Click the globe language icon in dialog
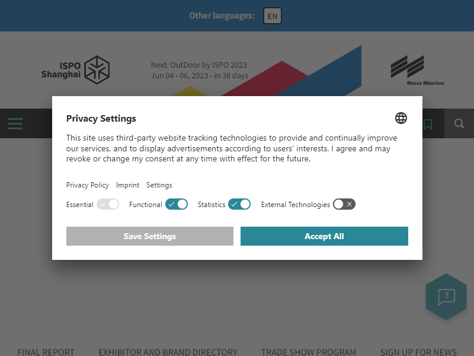Screen dimensions: 474x356 401,118
